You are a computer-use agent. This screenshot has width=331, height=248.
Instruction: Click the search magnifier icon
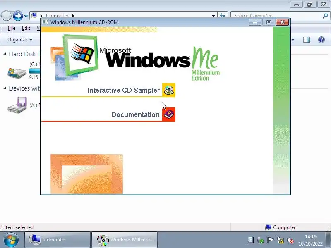click(x=325, y=16)
